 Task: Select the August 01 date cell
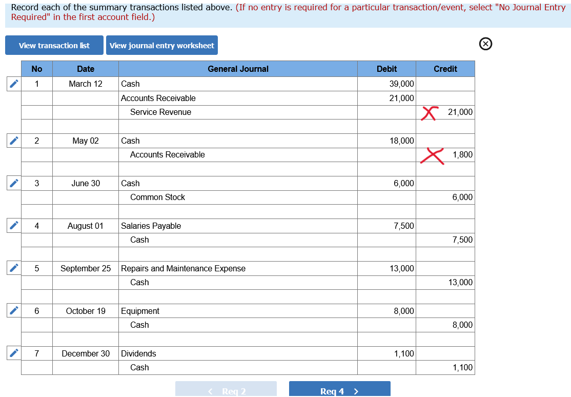[x=86, y=226]
